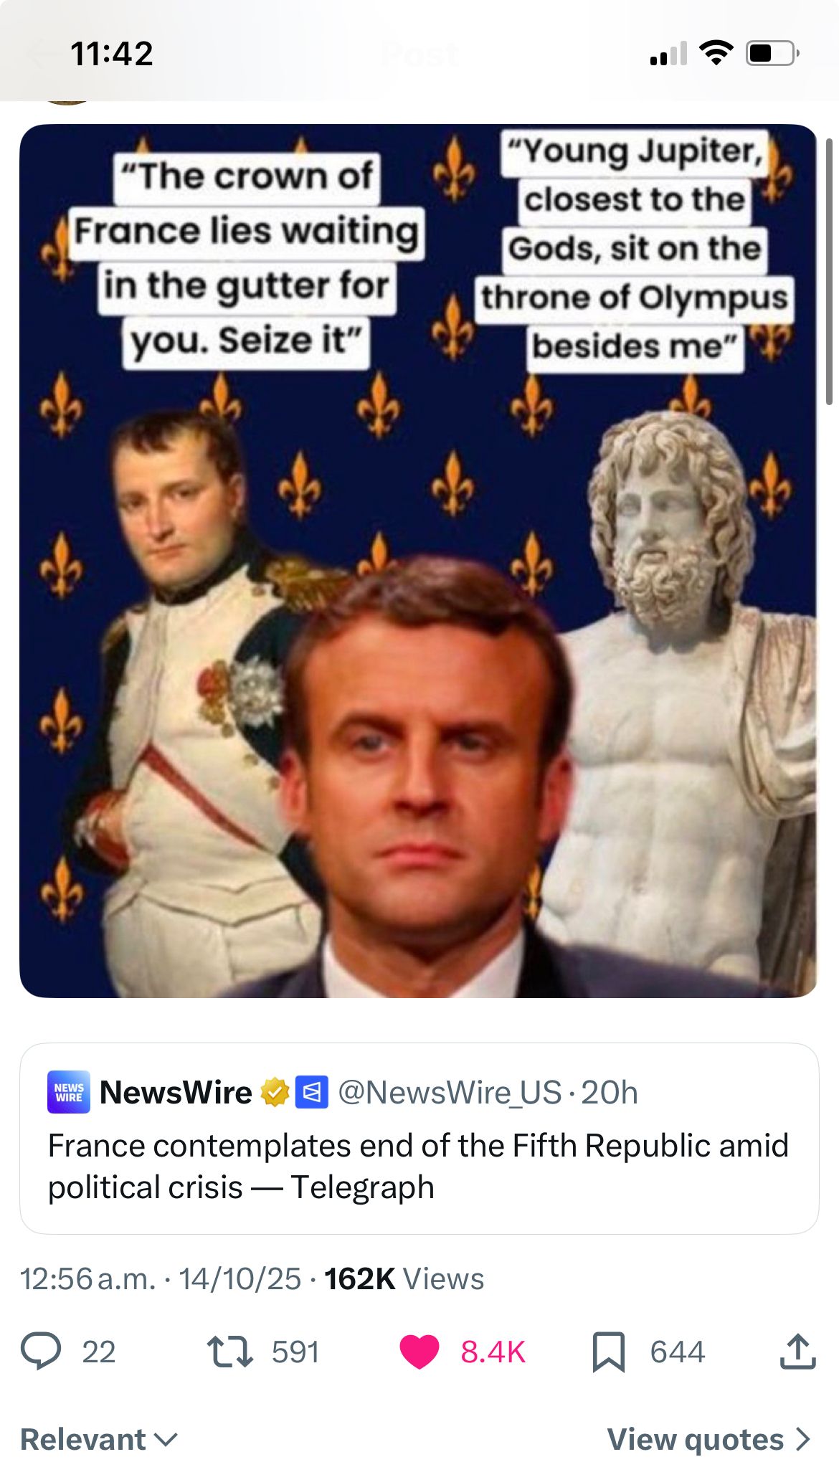Tap the 162K Views count
The width and height of the screenshot is (839, 1462).
coord(404,1279)
